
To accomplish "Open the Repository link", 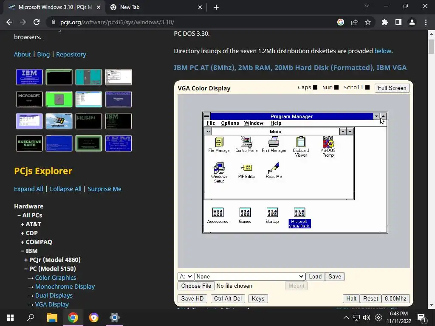I will pos(71,54).
